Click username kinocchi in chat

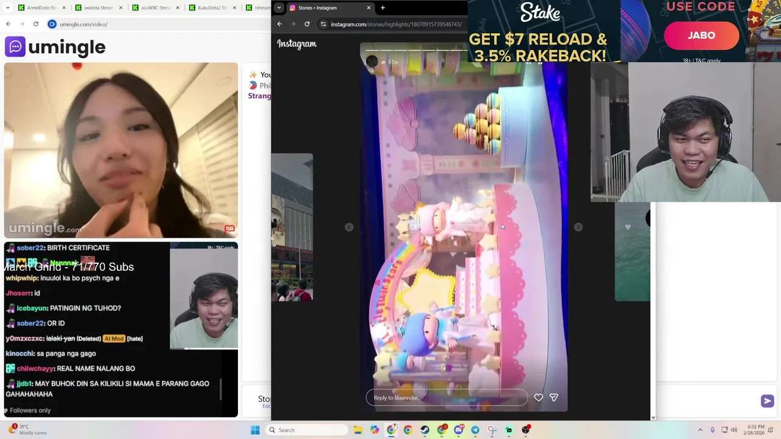(20, 354)
